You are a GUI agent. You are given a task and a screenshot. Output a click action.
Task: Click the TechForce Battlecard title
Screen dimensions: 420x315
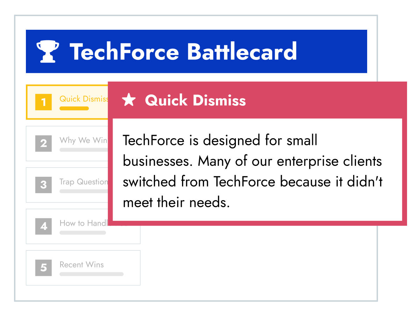(x=183, y=51)
